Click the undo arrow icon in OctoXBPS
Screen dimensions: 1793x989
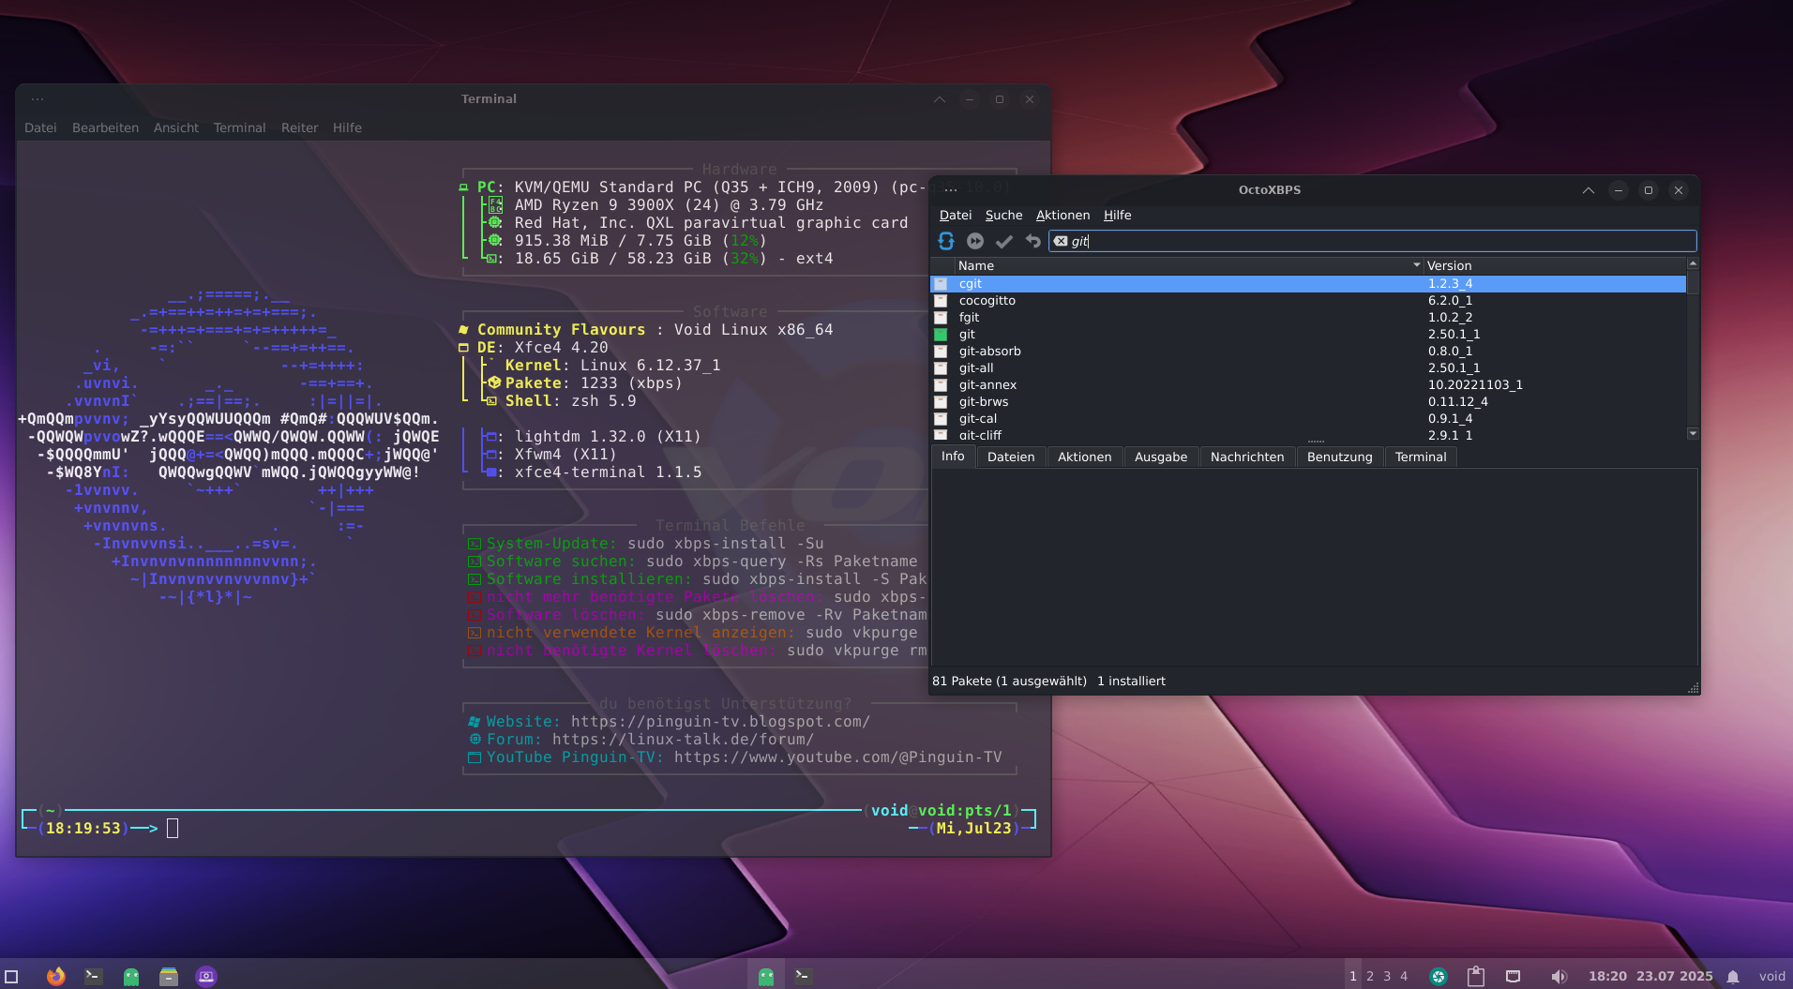pyautogui.click(x=1032, y=241)
